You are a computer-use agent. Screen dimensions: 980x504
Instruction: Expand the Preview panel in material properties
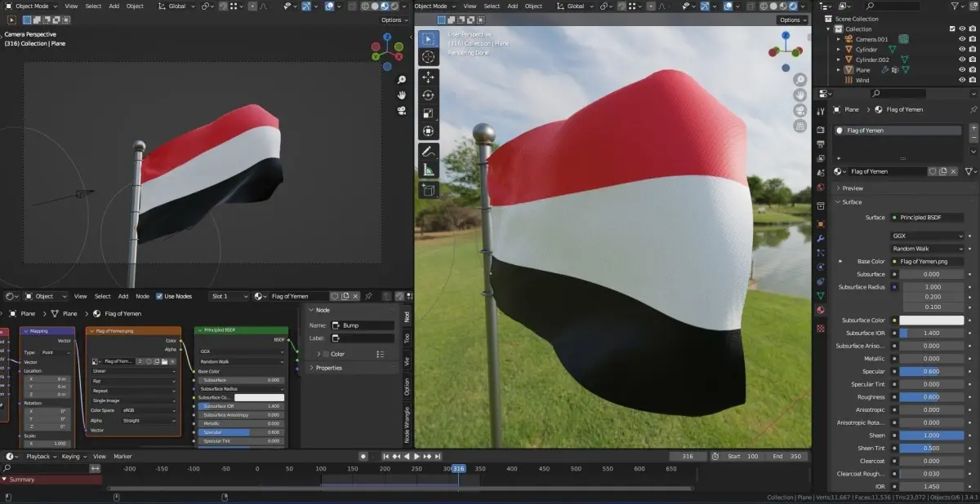click(853, 188)
